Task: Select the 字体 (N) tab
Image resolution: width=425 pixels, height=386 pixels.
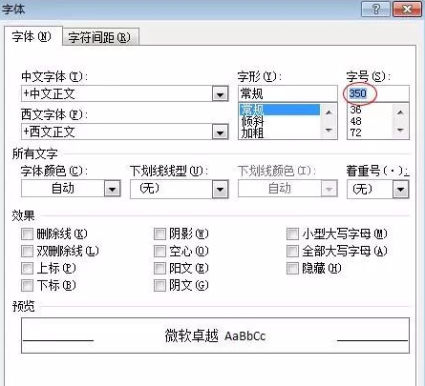Action: [32, 37]
